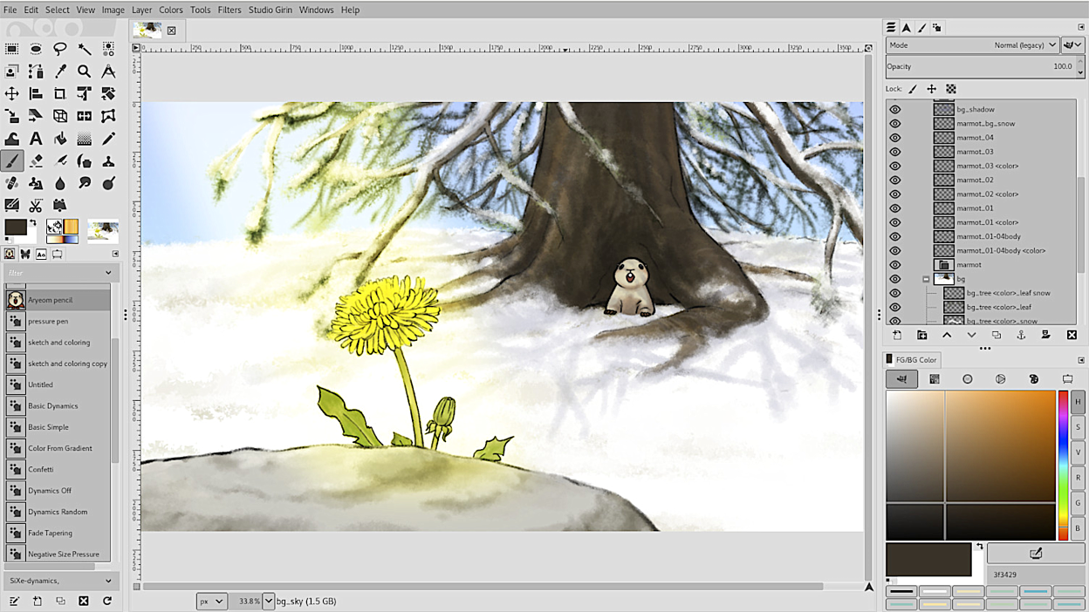Image resolution: width=1089 pixels, height=612 pixels.
Task: Select the Move tool
Action: coord(12,93)
